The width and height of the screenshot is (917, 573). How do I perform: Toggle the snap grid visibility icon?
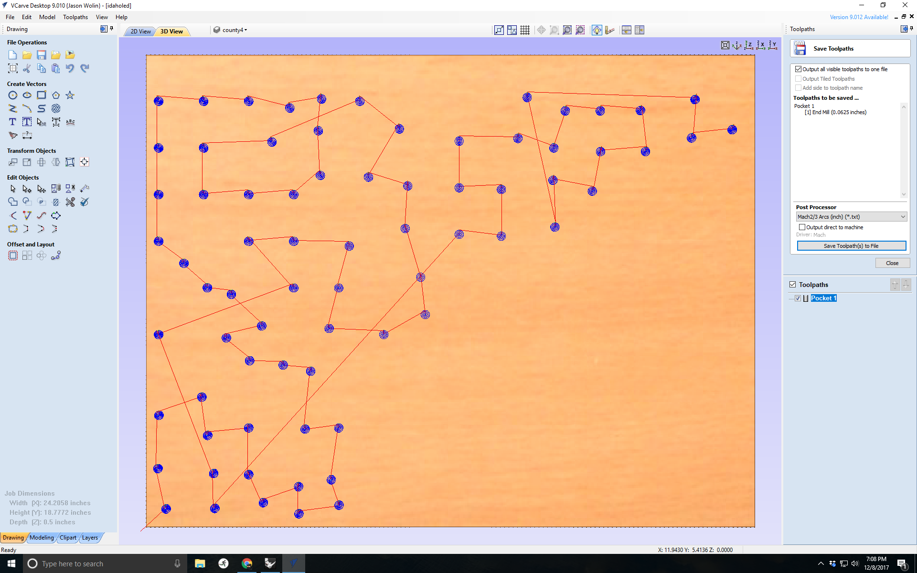(x=525, y=30)
